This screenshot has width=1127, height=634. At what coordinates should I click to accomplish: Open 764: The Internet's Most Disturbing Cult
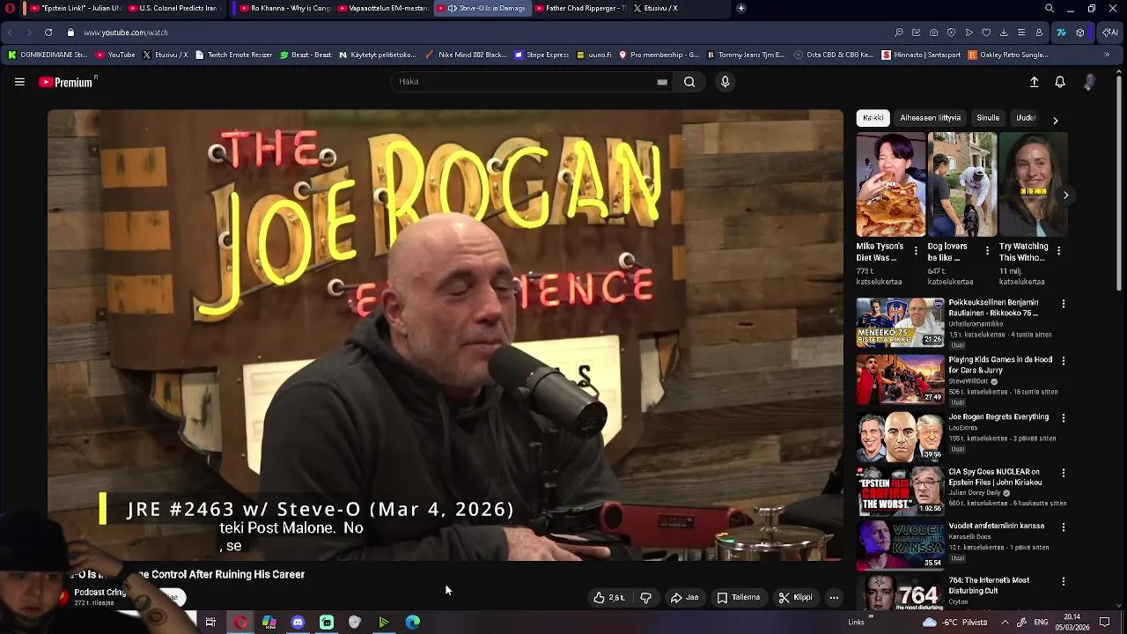tap(989, 586)
